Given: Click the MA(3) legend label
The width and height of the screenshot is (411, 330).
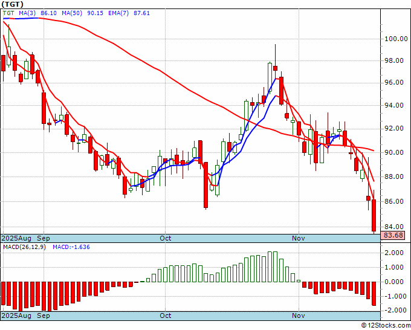Looking at the screenshot, I should point(28,13).
